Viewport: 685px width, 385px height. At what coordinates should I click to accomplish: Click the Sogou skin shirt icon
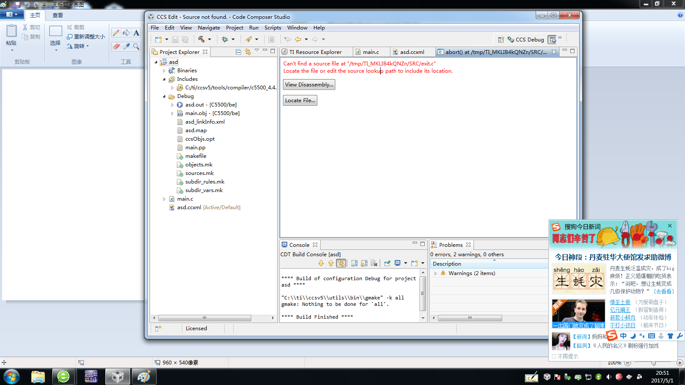[670, 336]
